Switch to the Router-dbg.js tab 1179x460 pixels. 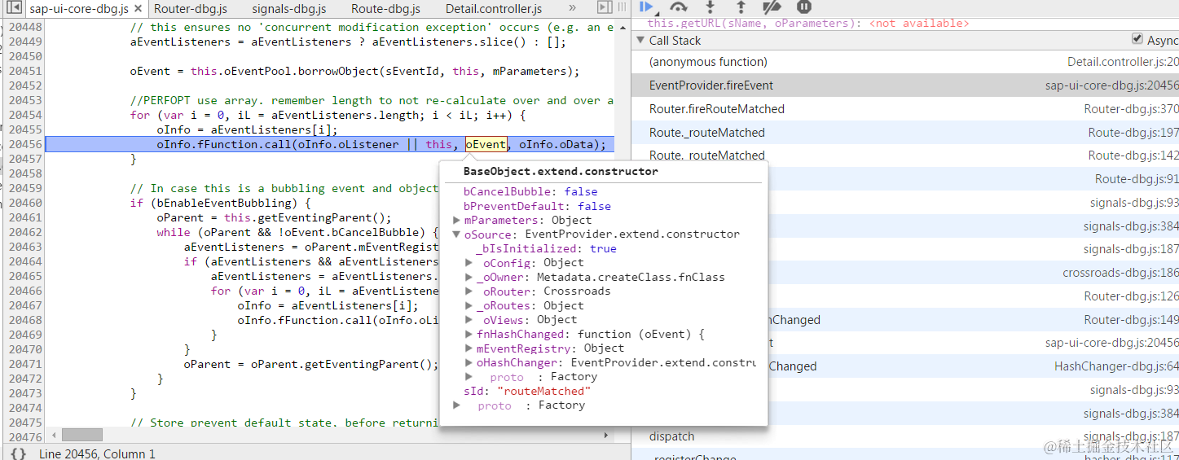click(191, 9)
